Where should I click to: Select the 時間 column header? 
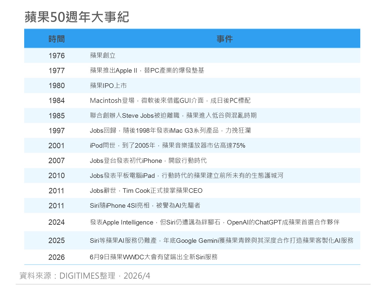[x=57, y=39]
